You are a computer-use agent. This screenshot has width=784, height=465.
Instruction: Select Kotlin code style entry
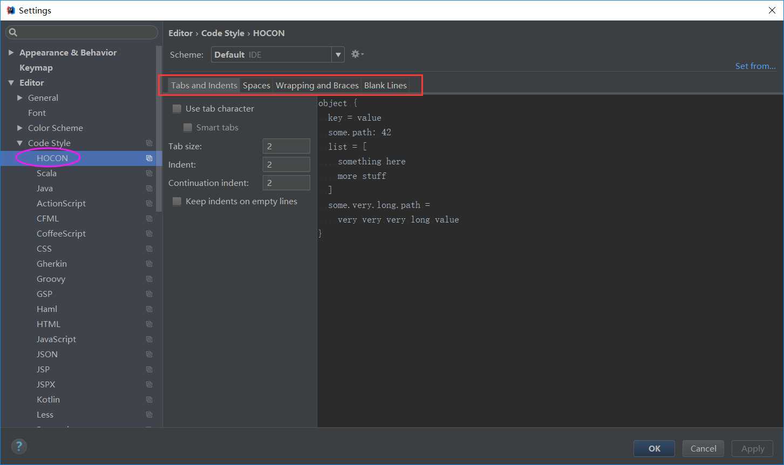(48, 399)
